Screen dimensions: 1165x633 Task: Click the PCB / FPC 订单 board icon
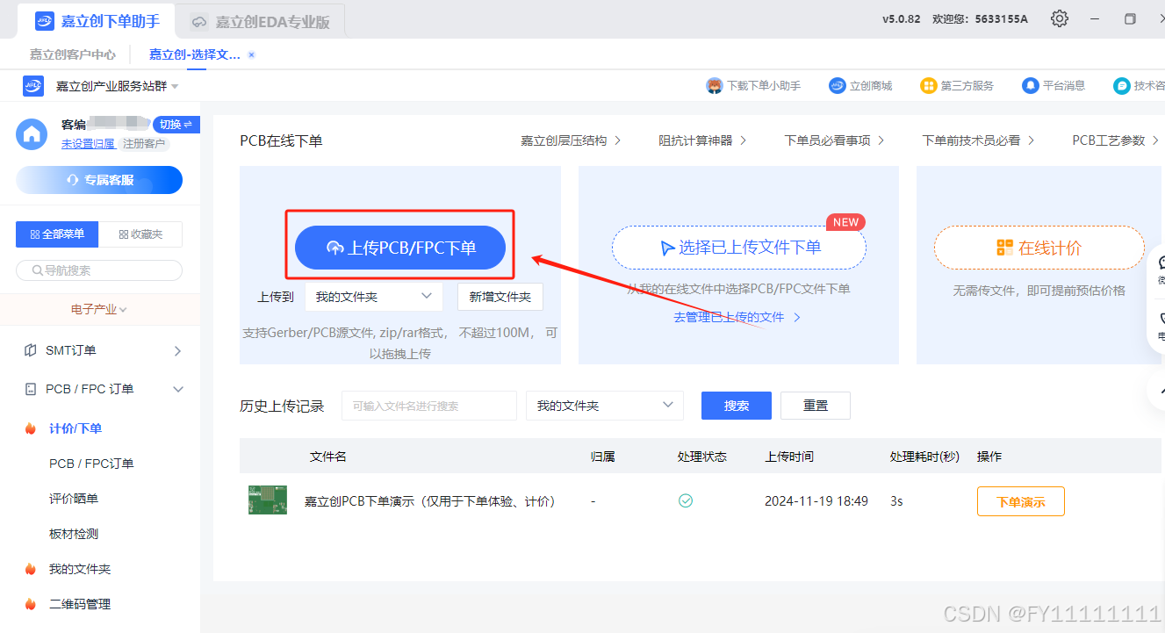(31, 389)
